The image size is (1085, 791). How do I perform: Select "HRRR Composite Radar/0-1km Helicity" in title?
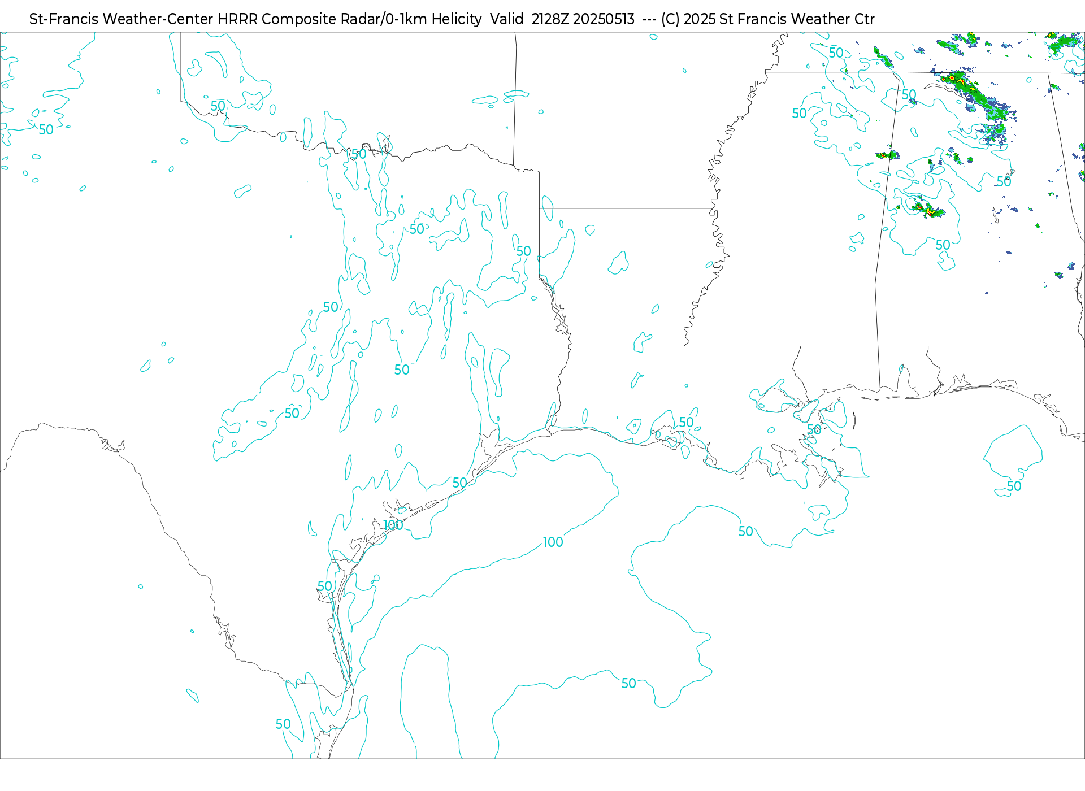point(350,19)
